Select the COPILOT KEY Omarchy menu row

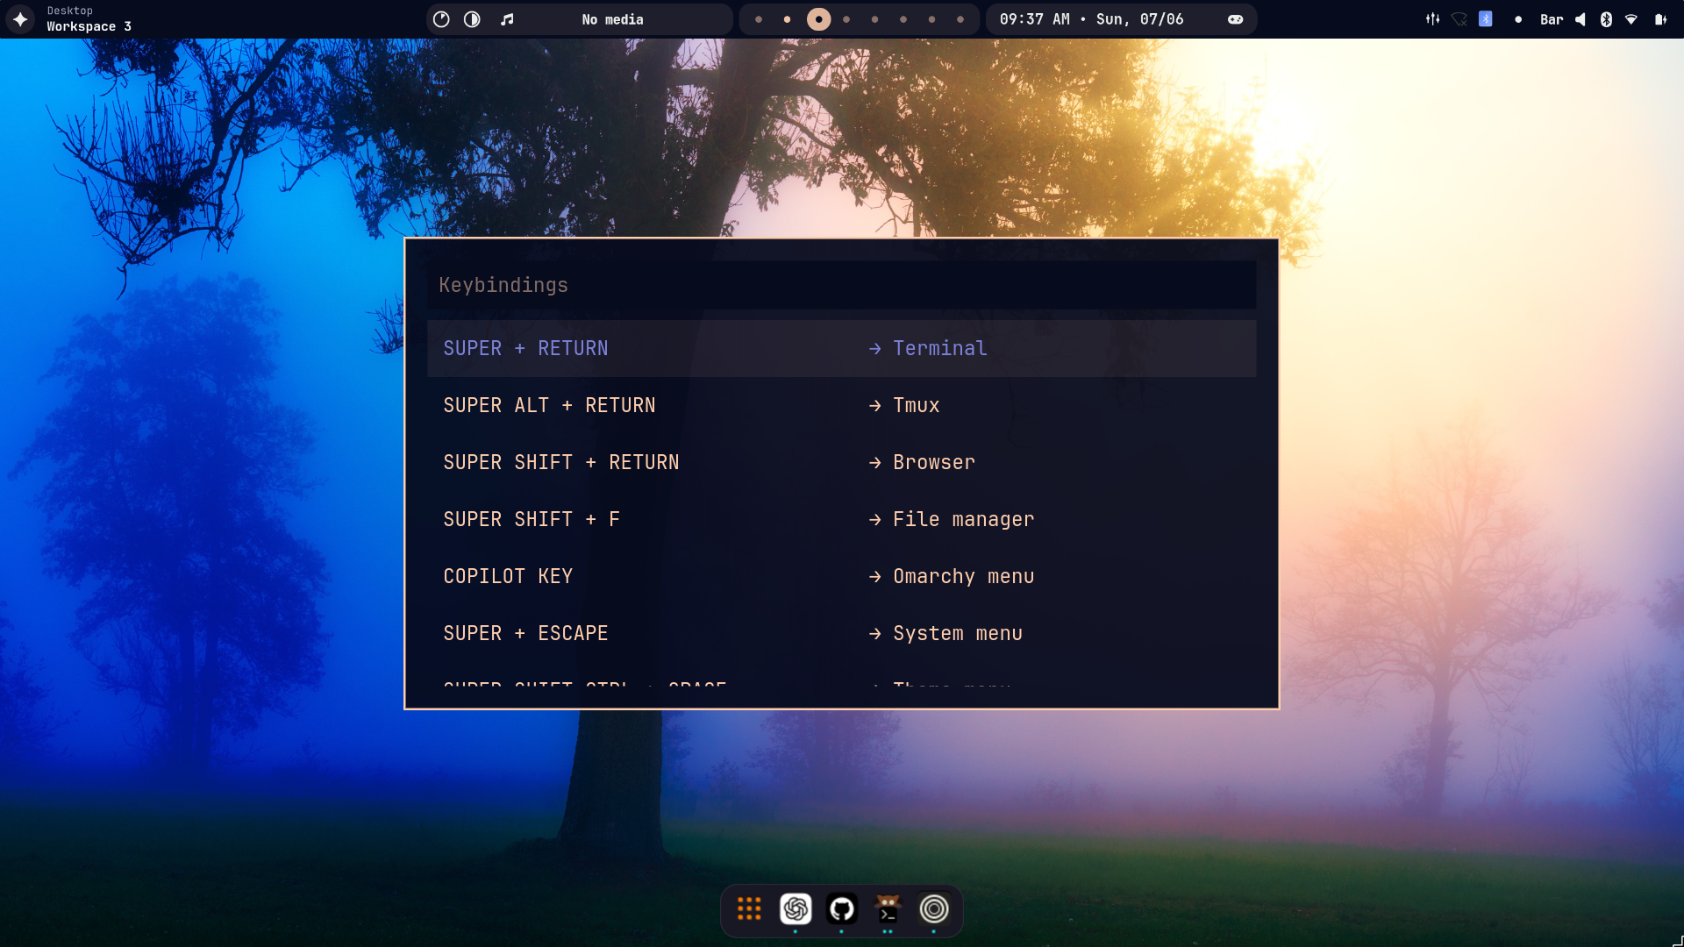841,576
